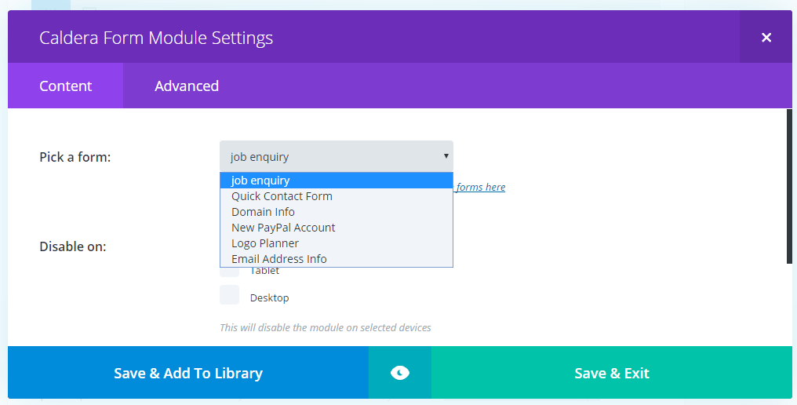The image size is (797, 405).
Task: Follow the 'forms here' link
Action: coord(480,188)
